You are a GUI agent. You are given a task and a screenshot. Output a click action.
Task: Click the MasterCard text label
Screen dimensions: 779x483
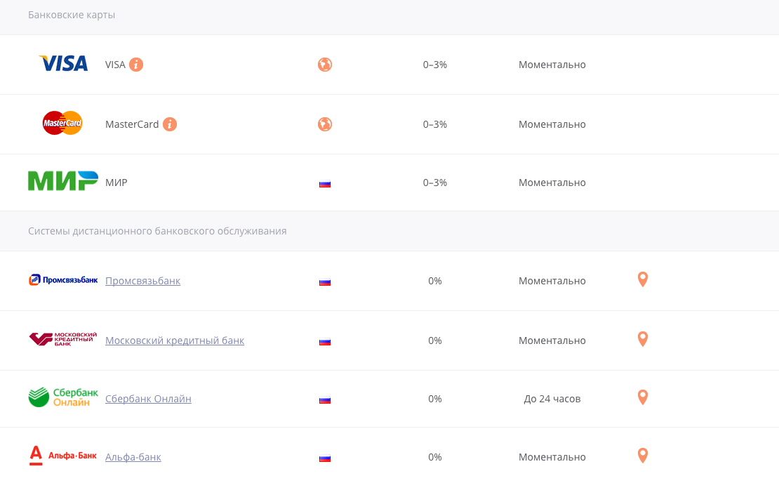(132, 124)
